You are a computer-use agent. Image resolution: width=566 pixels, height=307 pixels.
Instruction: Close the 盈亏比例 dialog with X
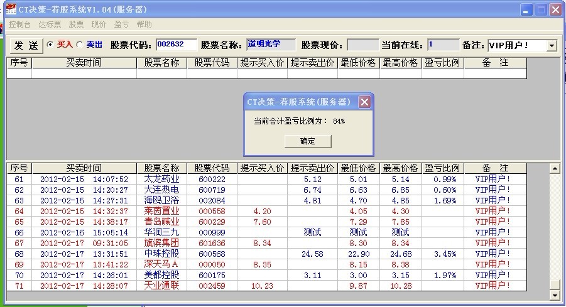pyautogui.click(x=364, y=102)
